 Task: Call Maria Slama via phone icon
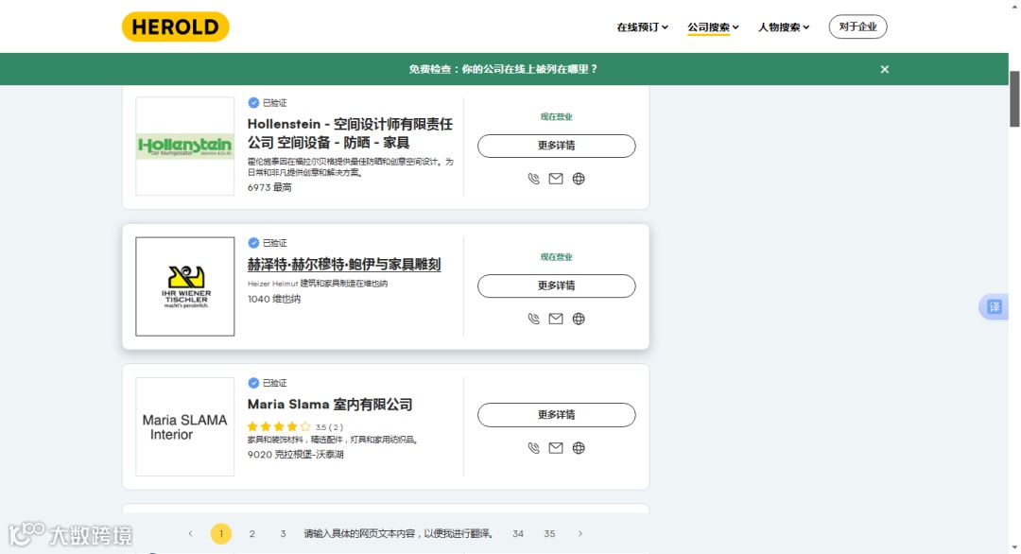pos(533,448)
